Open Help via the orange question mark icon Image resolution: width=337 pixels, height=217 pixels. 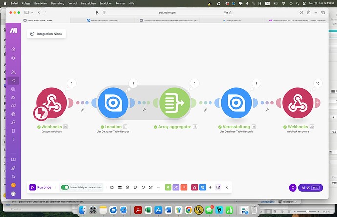[x=13, y=185]
